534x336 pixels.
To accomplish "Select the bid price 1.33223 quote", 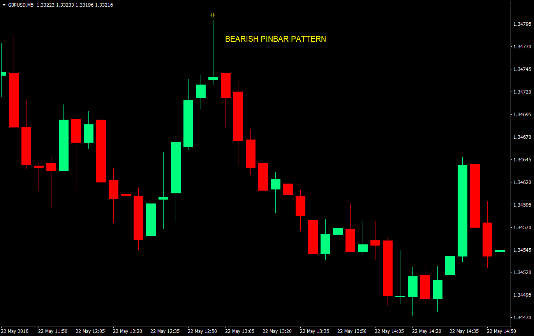I will pyautogui.click(x=45, y=5).
